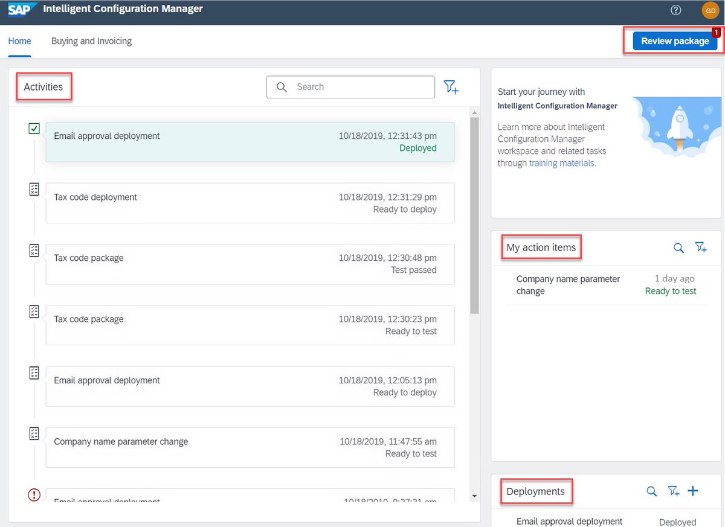Click Ready to test status in My action items

671,291
